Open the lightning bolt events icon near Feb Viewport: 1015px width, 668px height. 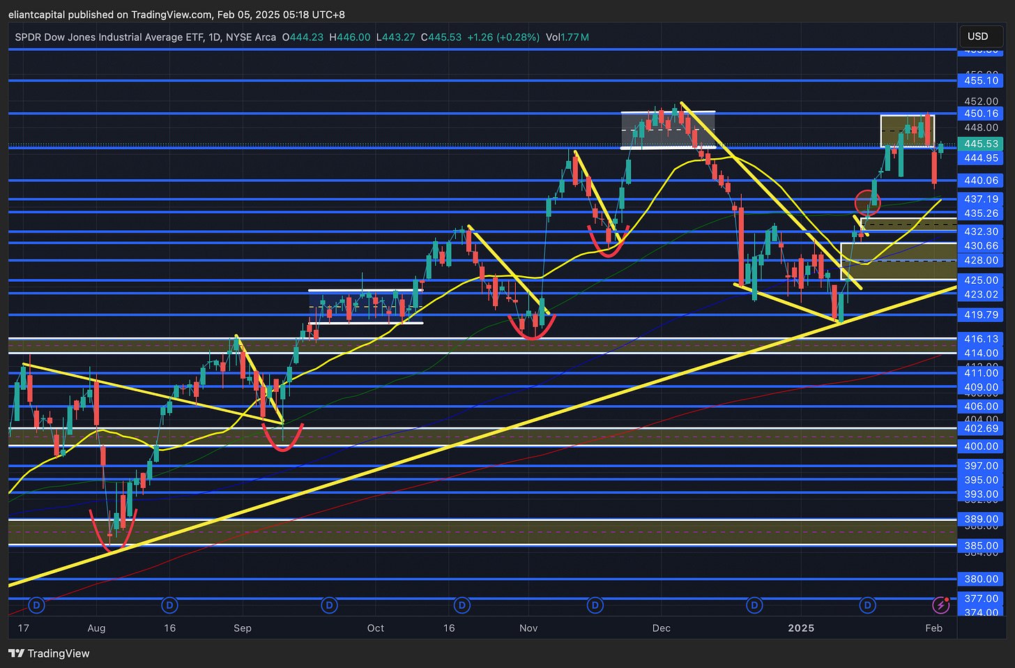[x=940, y=605]
